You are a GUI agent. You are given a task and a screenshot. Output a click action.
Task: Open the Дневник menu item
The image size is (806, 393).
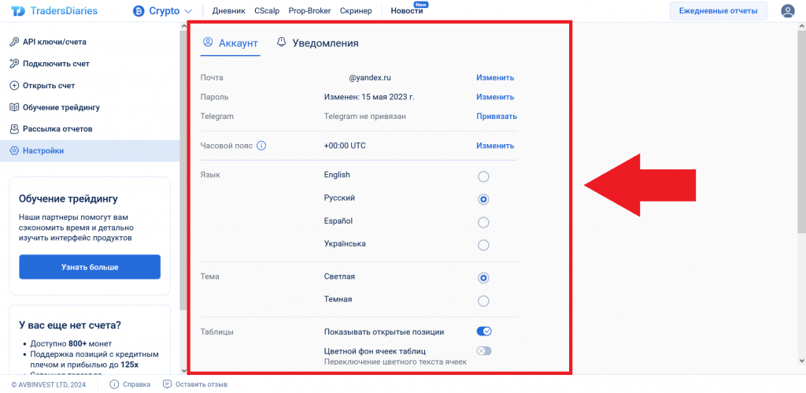pyautogui.click(x=229, y=11)
